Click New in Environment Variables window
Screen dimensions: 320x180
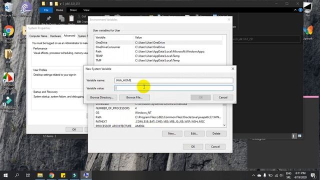(172, 133)
